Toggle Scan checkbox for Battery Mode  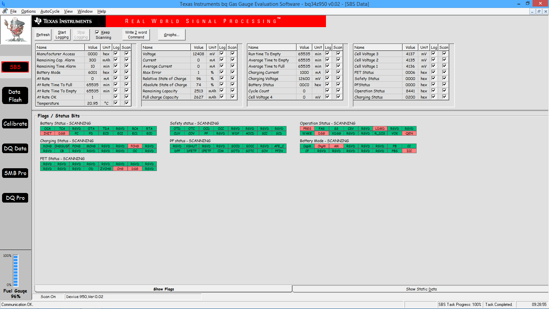point(127,72)
